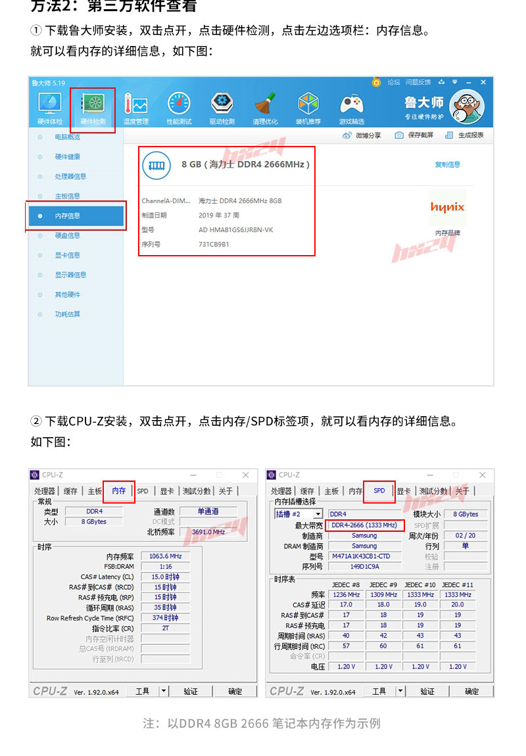The width and height of the screenshot is (526, 756).
Task: Expand 工具 dropdown arrow in CPU-Z memory window
Action: [164, 692]
